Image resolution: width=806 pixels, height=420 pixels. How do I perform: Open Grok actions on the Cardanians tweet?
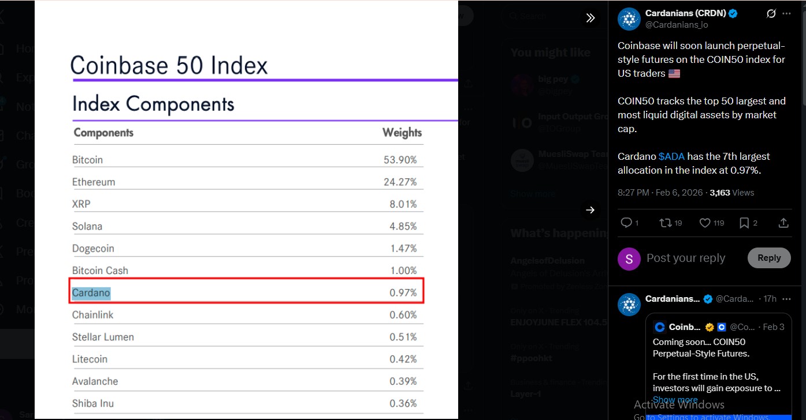click(771, 13)
